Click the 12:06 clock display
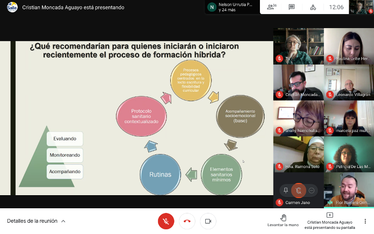This screenshot has height=234, width=374. (336, 7)
